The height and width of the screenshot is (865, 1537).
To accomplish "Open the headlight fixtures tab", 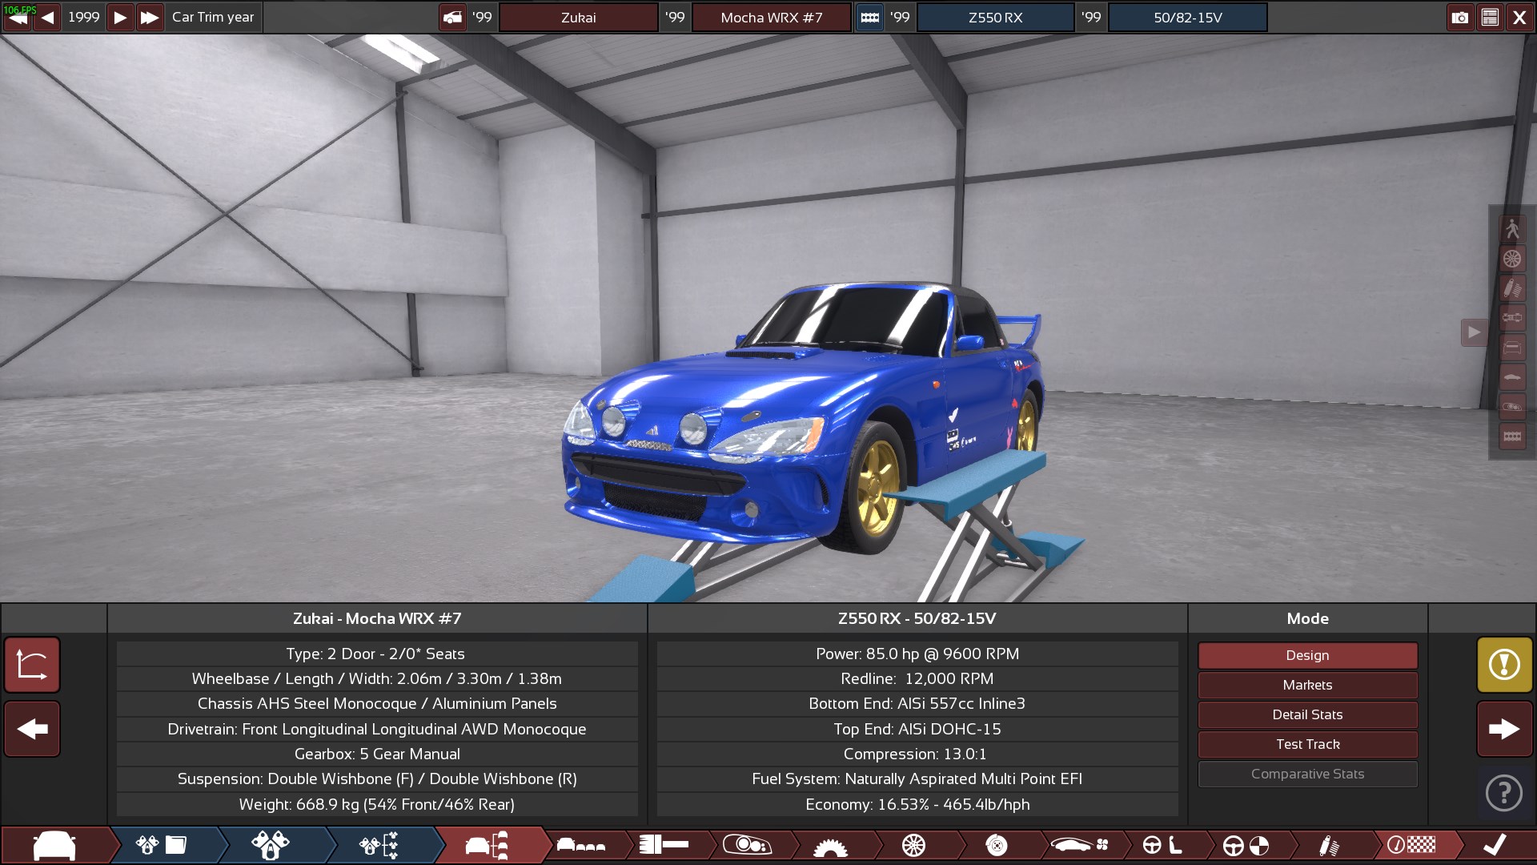I will (748, 845).
